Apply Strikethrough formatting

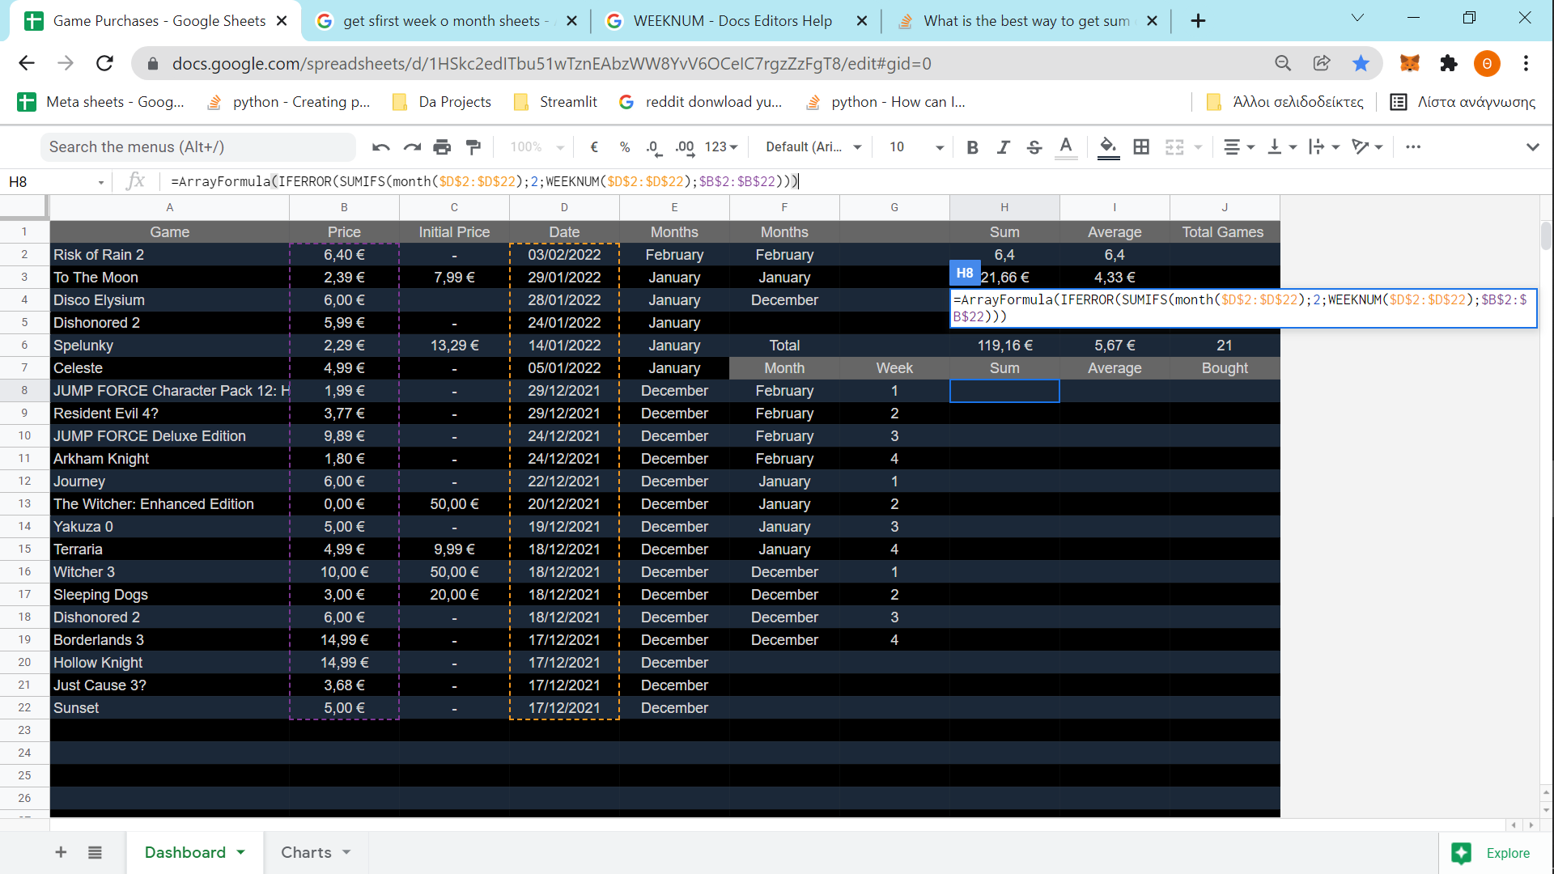click(x=1034, y=147)
